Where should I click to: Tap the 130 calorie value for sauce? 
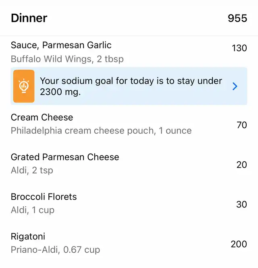(x=239, y=48)
